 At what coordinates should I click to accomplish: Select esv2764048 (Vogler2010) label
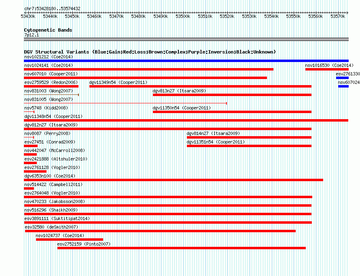(52, 193)
